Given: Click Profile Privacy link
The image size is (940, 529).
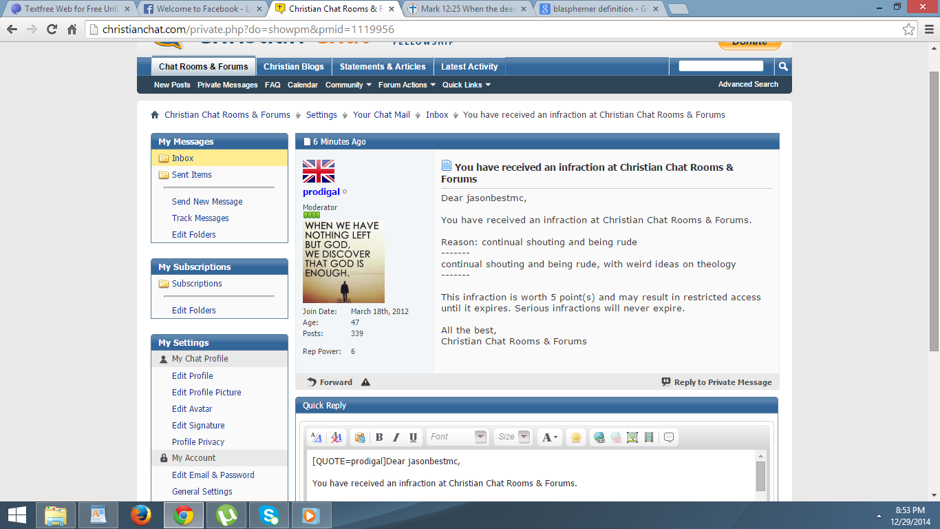Looking at the screenshot, I should pos(198,442).
